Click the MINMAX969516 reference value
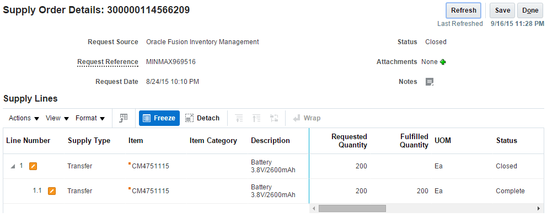 (171, 62)
